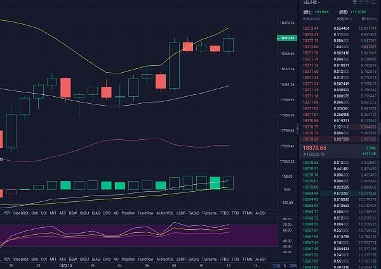Click the green current price tag 18370.65

[286, 38]
